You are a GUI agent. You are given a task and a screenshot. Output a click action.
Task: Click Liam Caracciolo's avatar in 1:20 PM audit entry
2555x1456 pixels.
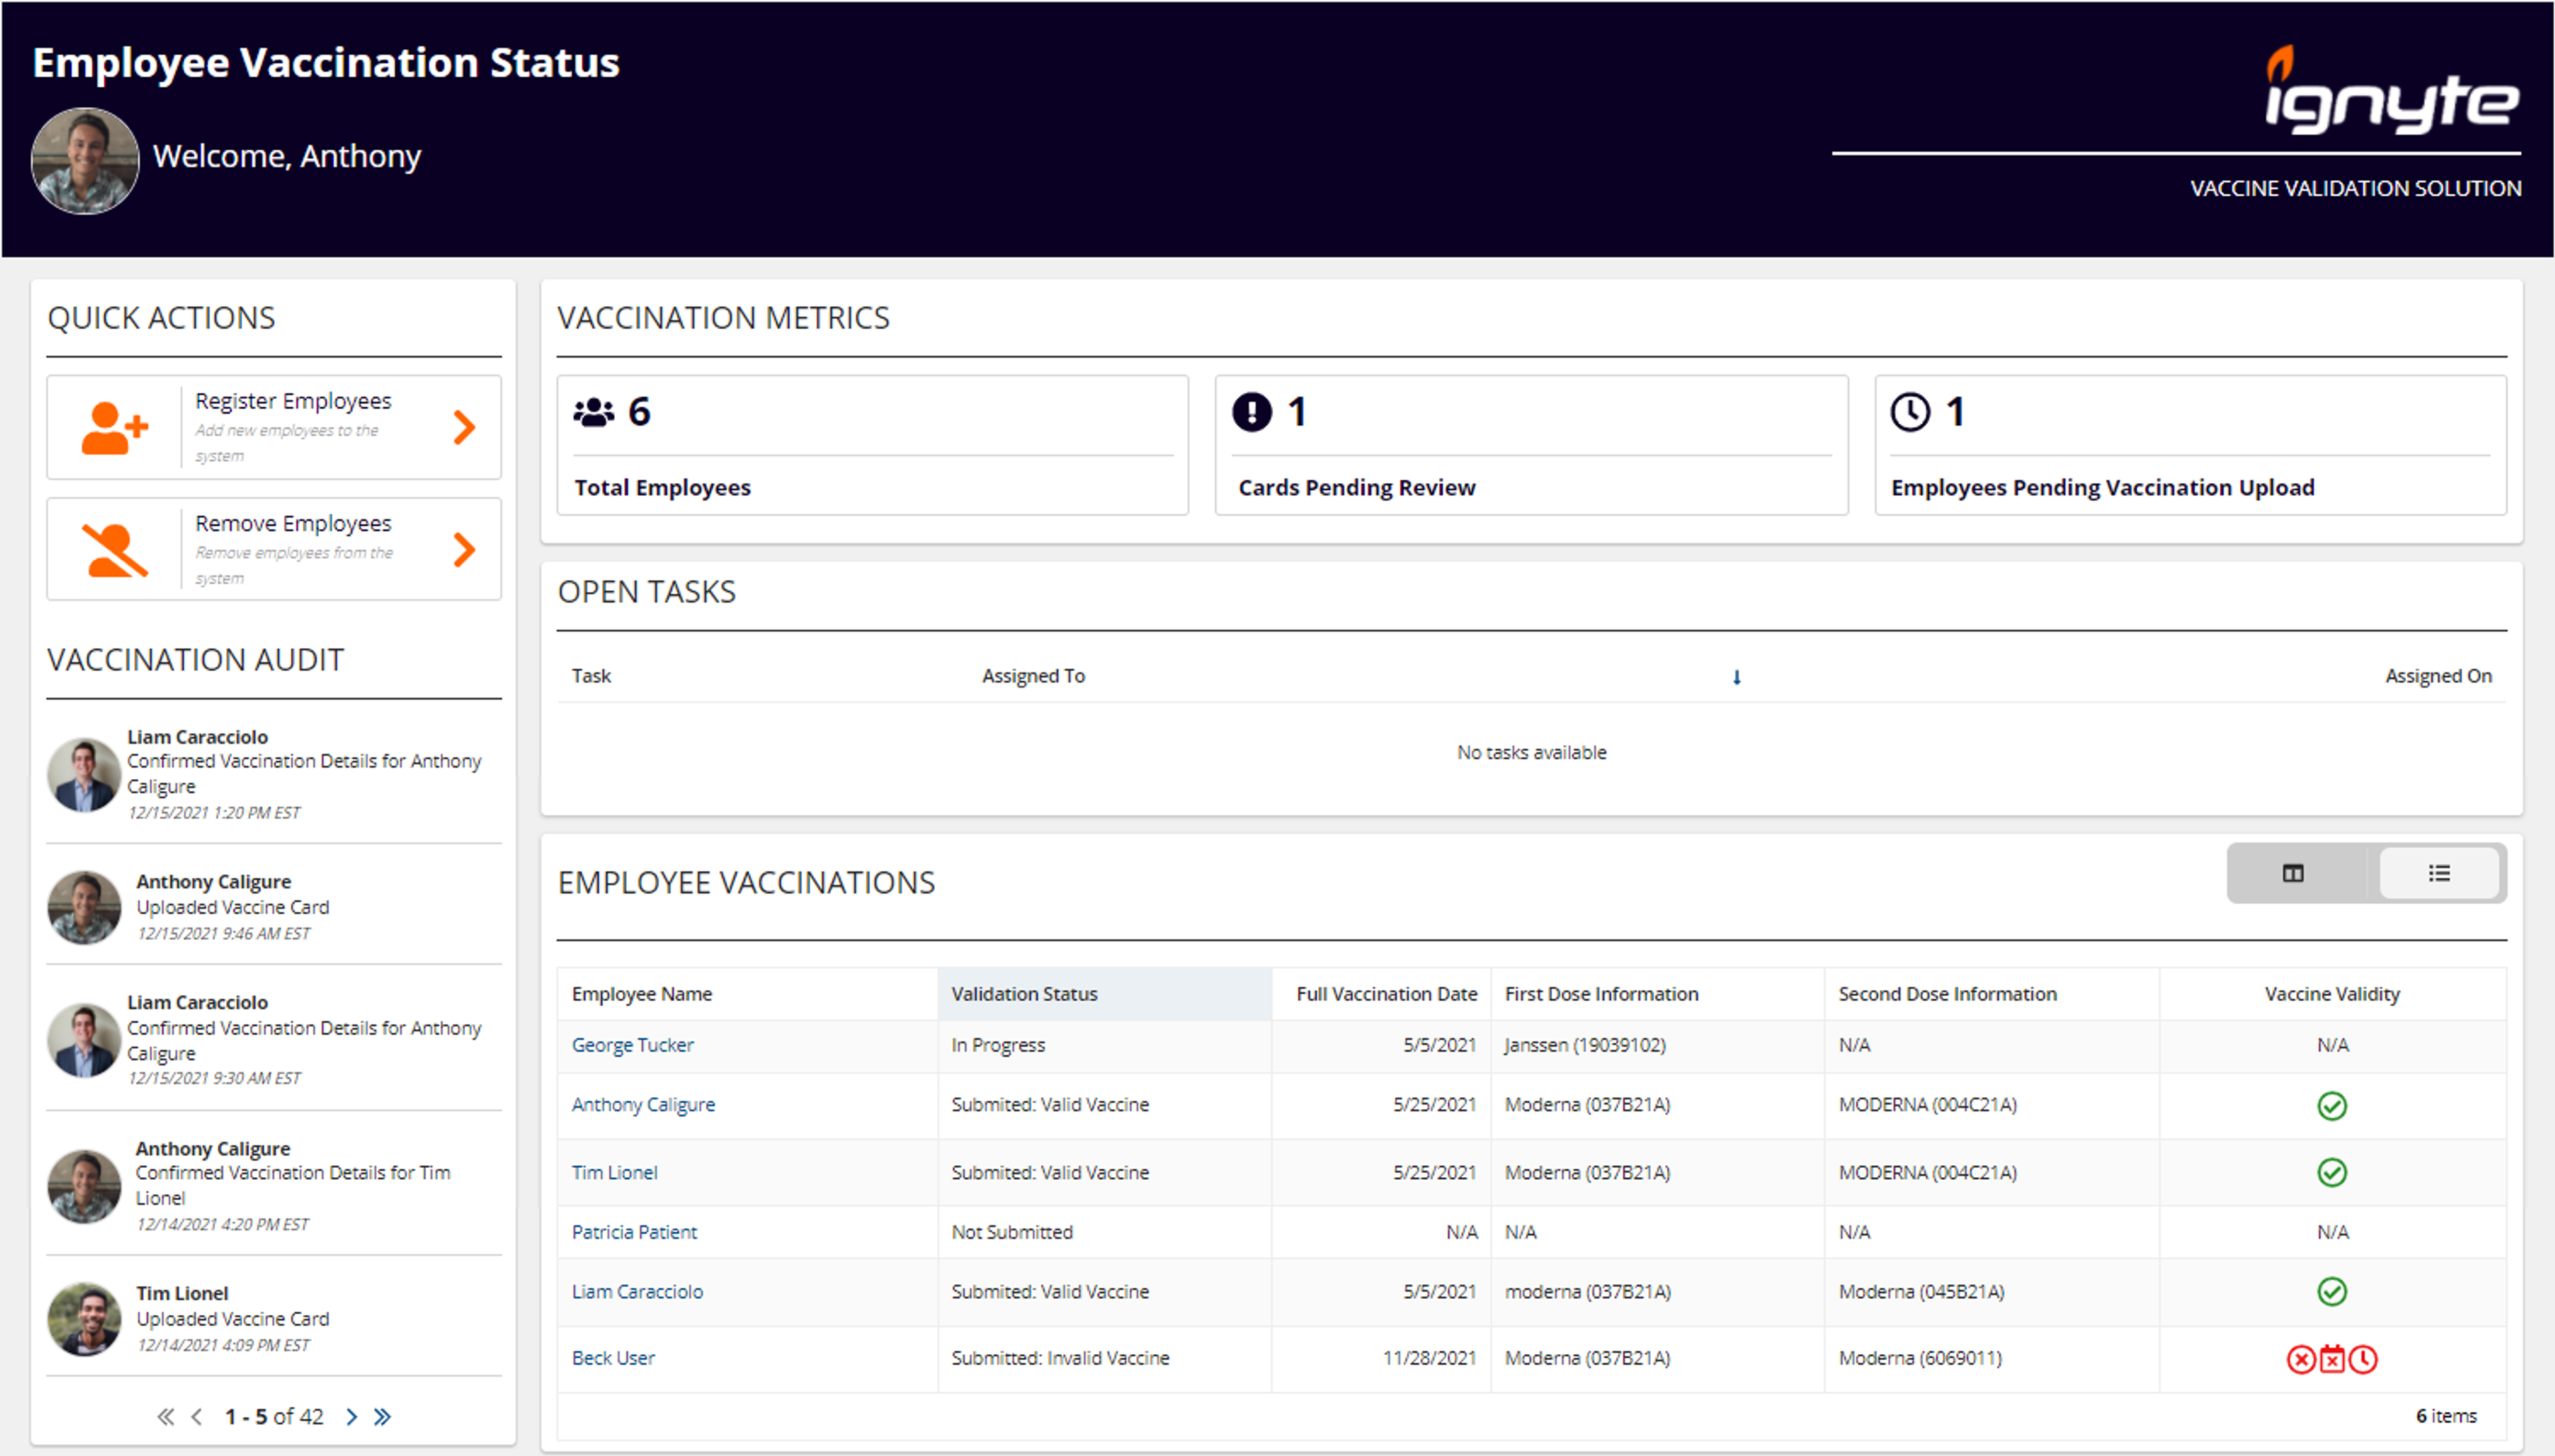pos(84,775)
